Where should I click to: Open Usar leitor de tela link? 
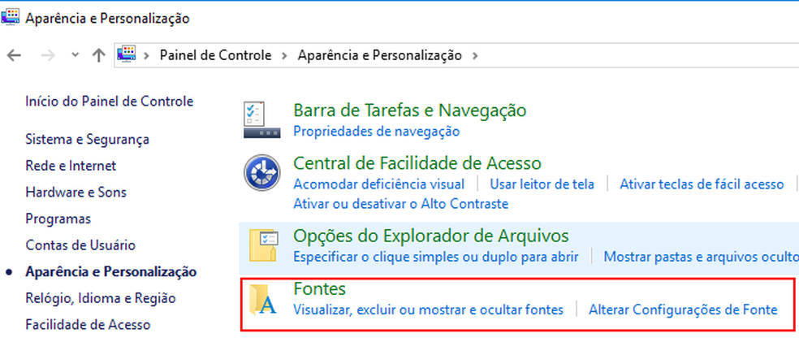click(x=542, y=184)
